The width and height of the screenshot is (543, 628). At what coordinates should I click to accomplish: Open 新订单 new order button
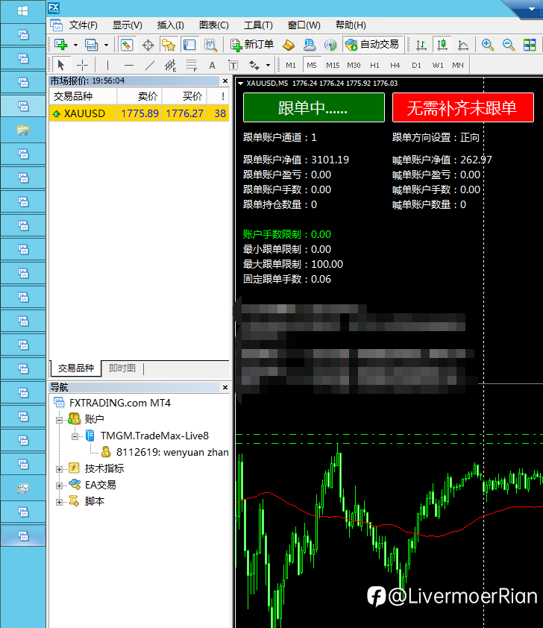pos(252,45)
